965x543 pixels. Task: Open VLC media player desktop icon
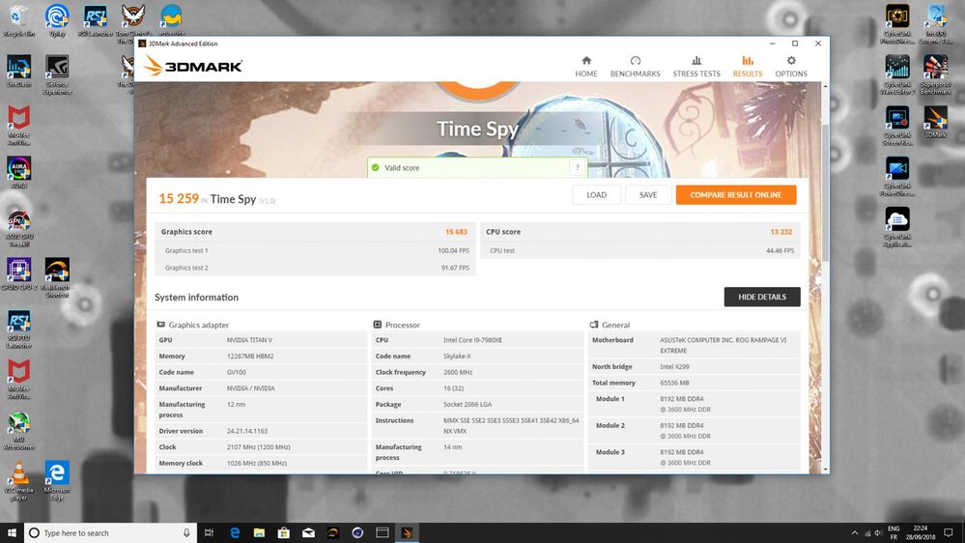18,481
